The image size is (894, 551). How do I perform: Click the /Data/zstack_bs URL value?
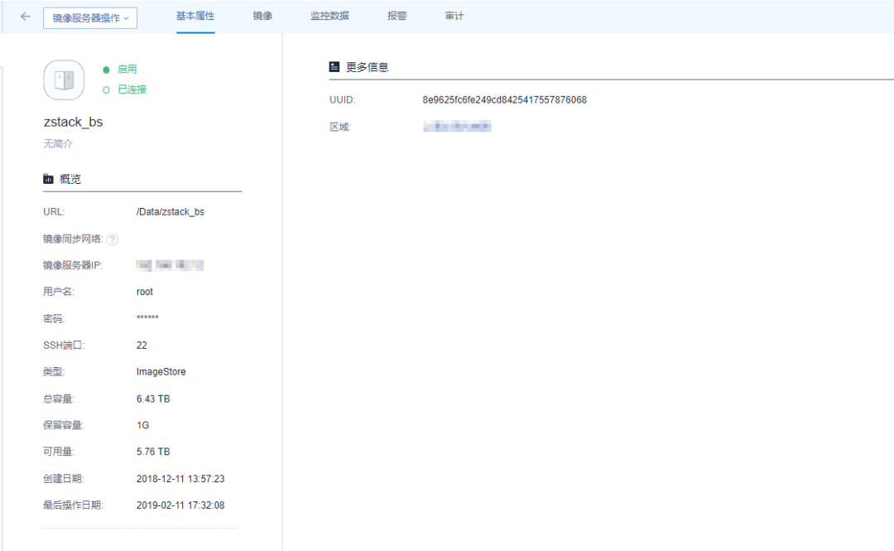tap(170, 212)
